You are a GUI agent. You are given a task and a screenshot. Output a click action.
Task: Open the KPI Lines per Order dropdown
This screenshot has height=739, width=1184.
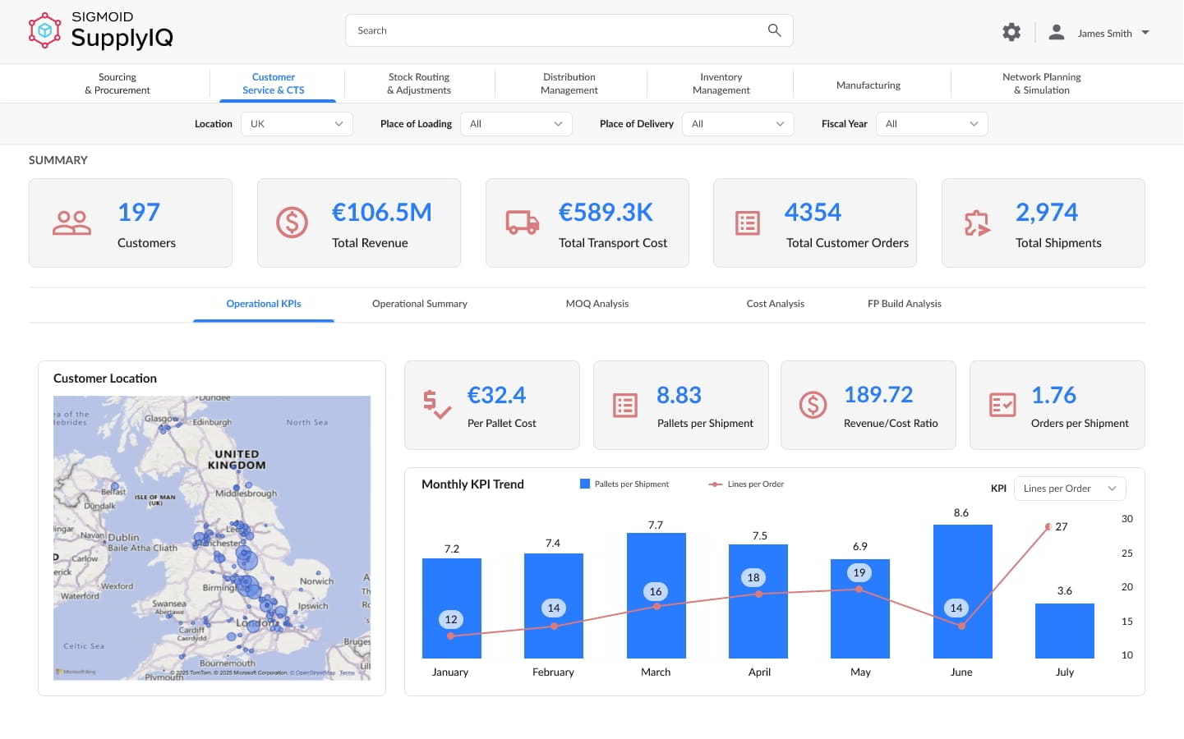click(x=1069, y=489)
